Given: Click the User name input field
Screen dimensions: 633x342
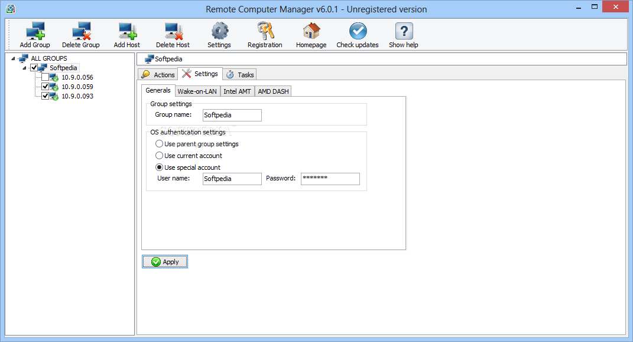Looking at the screenshot, I should coord(232,179).
